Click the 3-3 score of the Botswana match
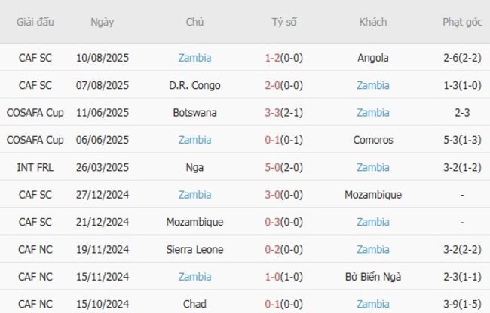 pos(274,112)
